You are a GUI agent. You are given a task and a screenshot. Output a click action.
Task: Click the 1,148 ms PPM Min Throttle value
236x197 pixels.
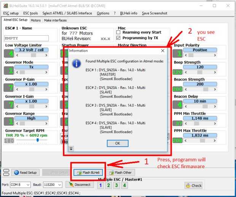coord(200,118)
